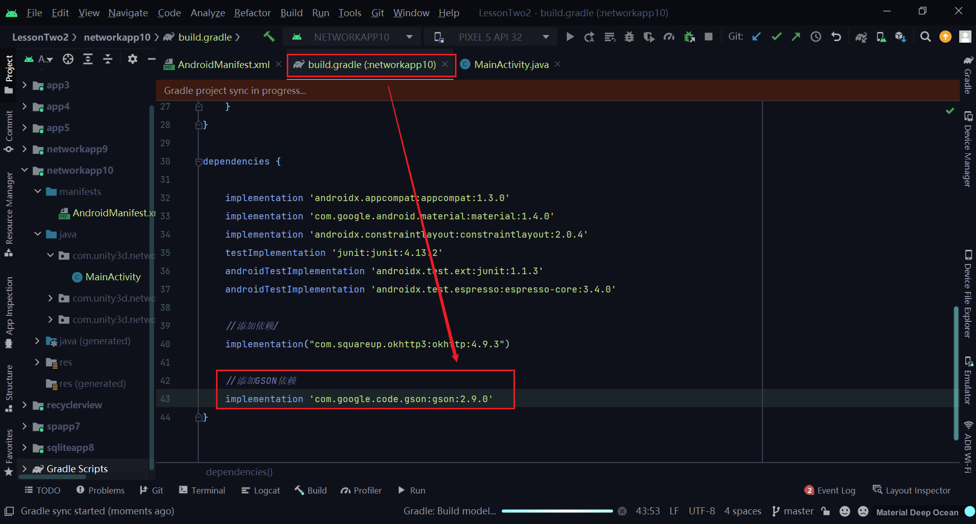The width and height of the screenshot is (976, 524).
Task: Open Git history clock icon
Action: 816,37
